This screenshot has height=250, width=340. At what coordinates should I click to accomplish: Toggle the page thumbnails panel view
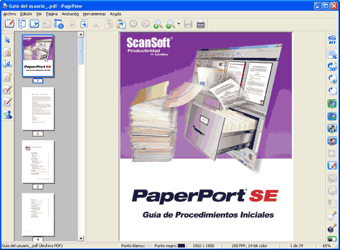click(22, 24)
